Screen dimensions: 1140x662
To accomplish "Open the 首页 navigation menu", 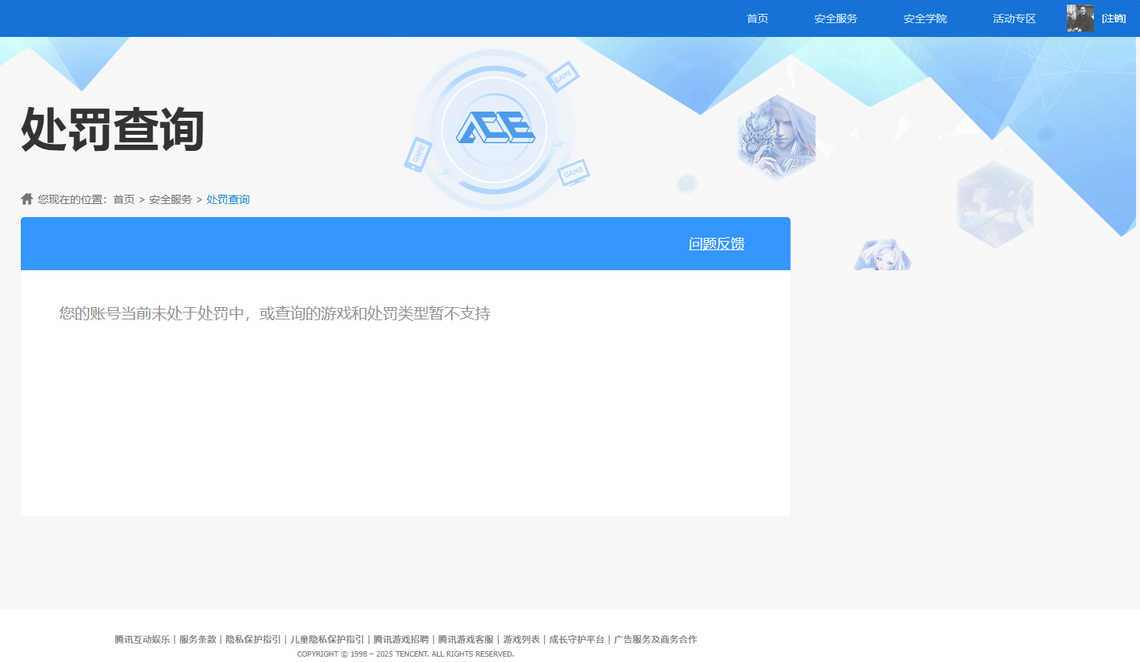I will coord(757,18).
